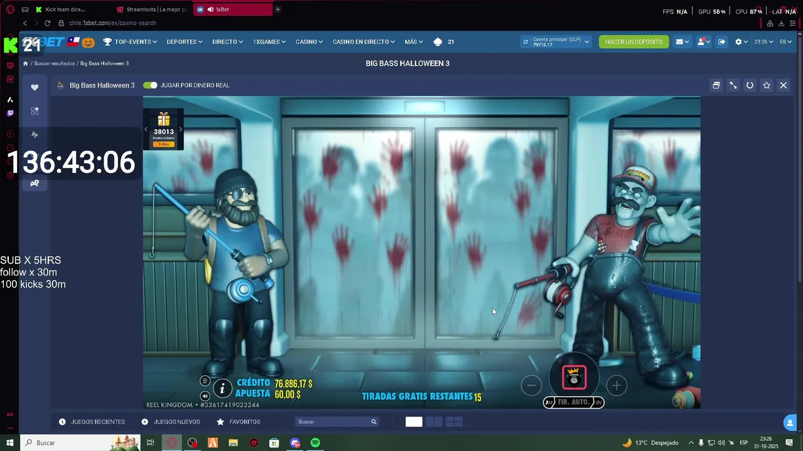Open the game info 'i' button
This screenshot has height=451, width=803.
click(222, 388)
